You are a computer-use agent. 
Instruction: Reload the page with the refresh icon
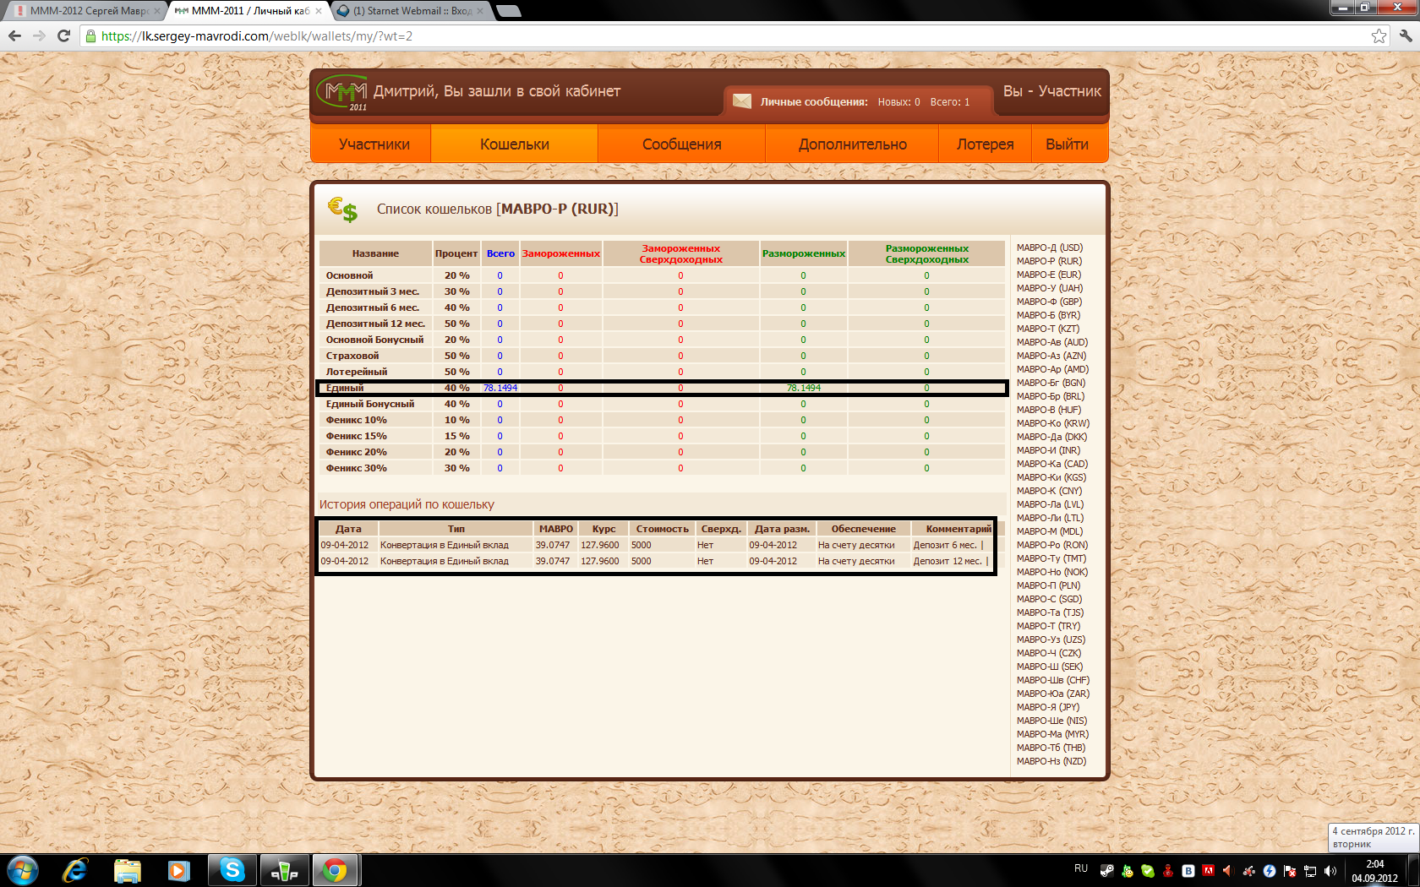click(x=63, y=35)
